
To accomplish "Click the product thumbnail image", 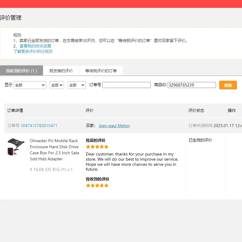I will pos(16,147).
